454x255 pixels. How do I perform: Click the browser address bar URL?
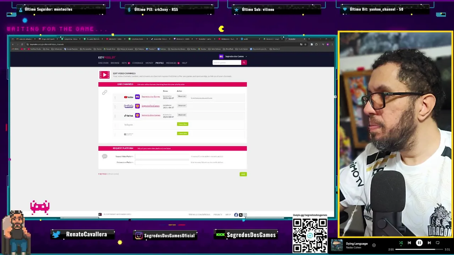pos(47,44)
